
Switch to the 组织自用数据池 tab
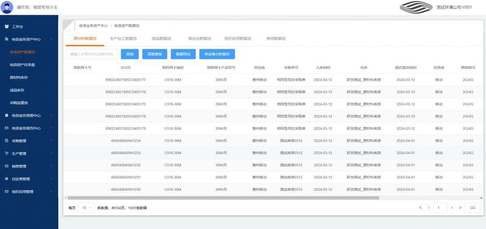238,39
